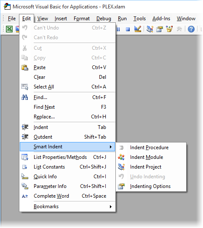Click the Ctrl+V shortcut text
Image resolution: width=203 pixels, height=228 pixels.
(x=99, y=67)
